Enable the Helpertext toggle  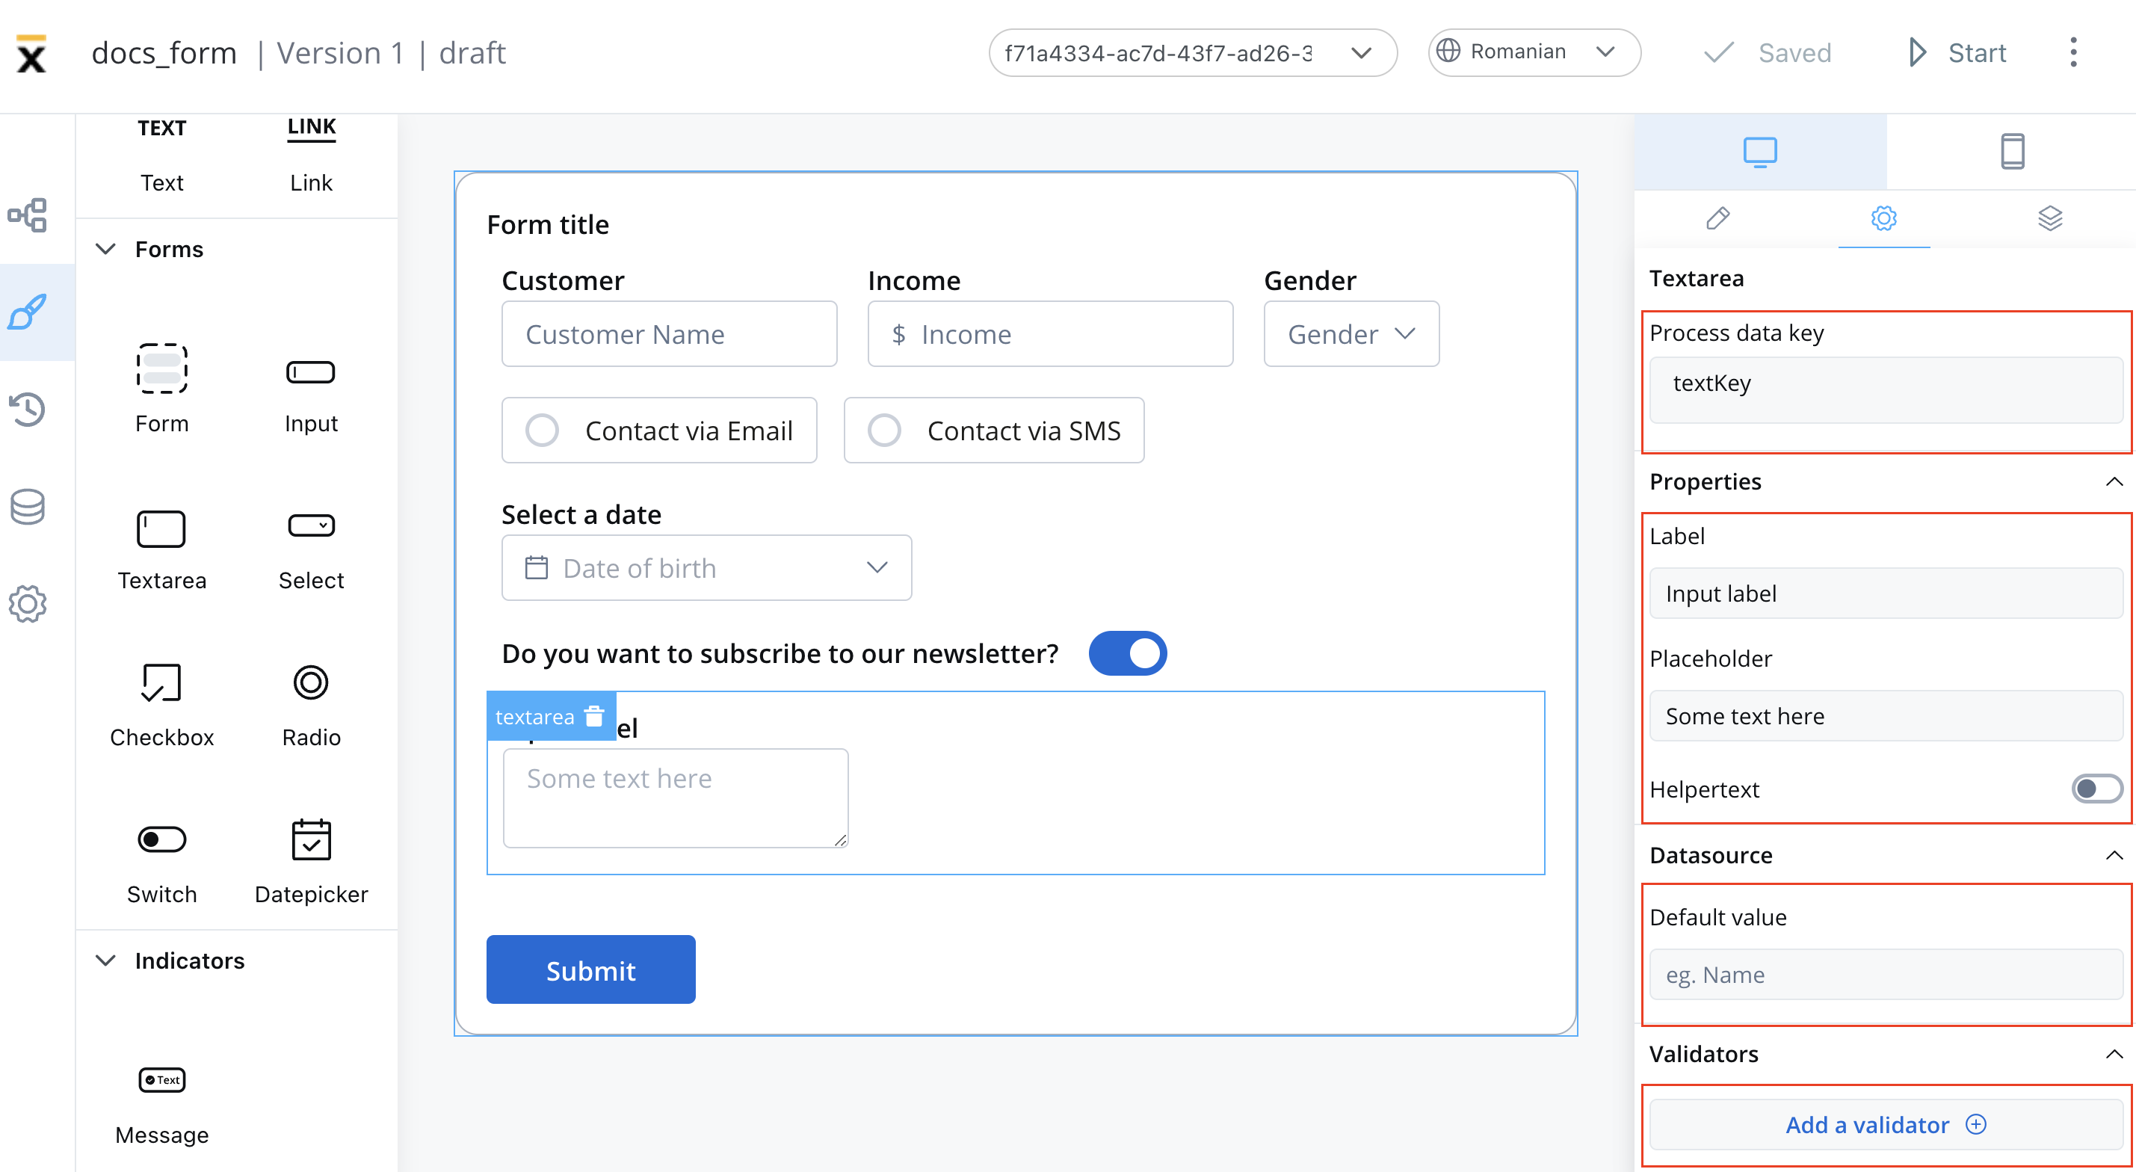click(2096, 789)
